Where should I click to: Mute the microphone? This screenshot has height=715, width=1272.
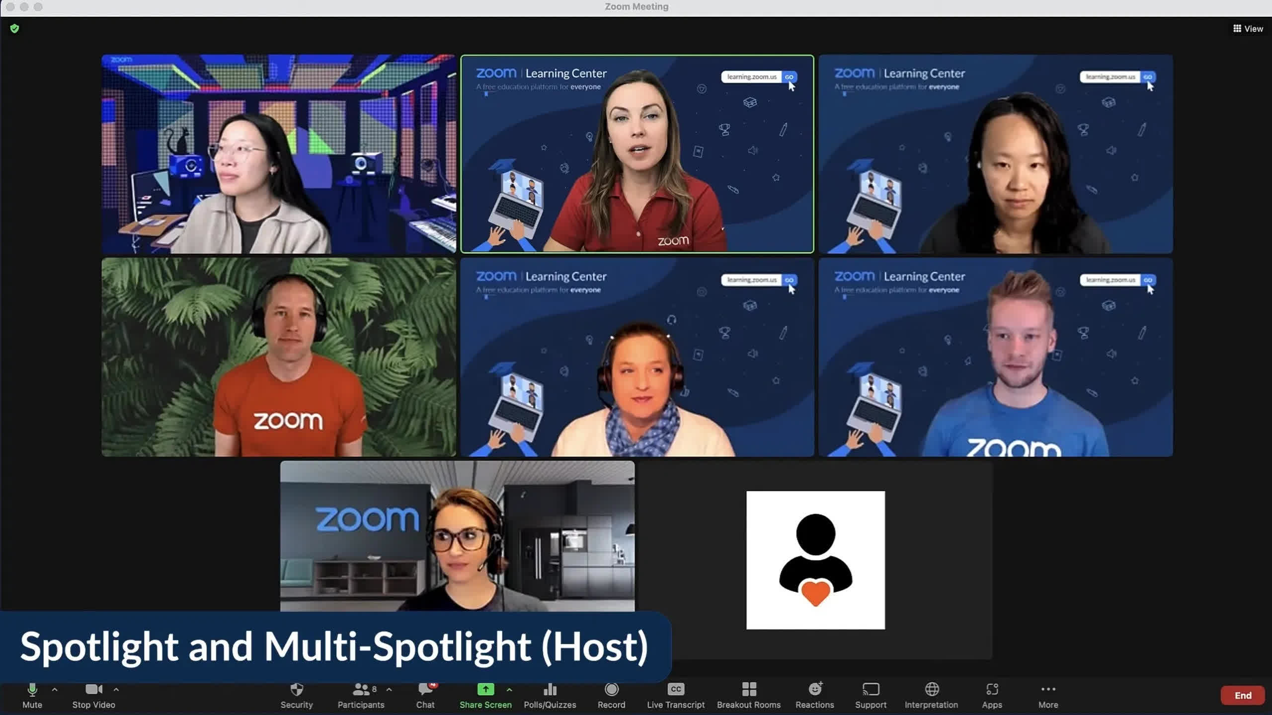tap(32, 695)
